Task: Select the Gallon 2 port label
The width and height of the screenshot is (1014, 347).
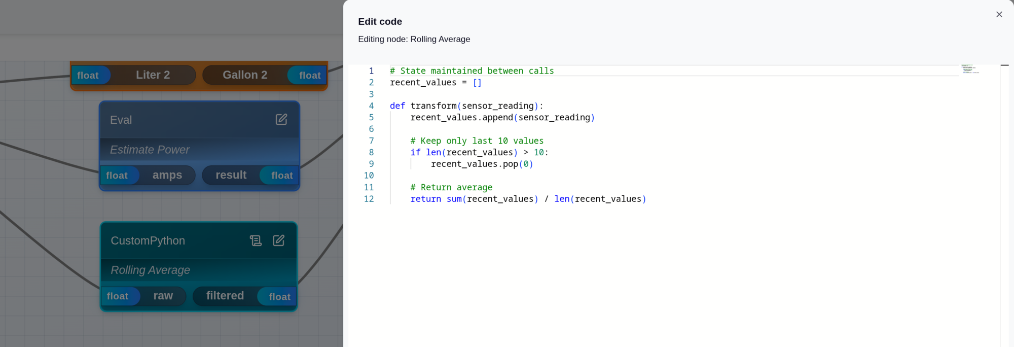Action: pos(245,75)
